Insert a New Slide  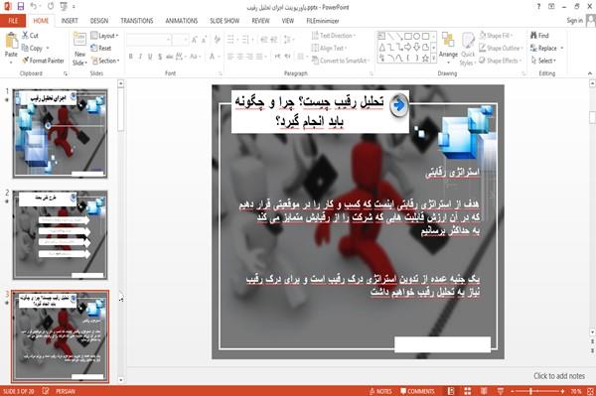(79, 49)
